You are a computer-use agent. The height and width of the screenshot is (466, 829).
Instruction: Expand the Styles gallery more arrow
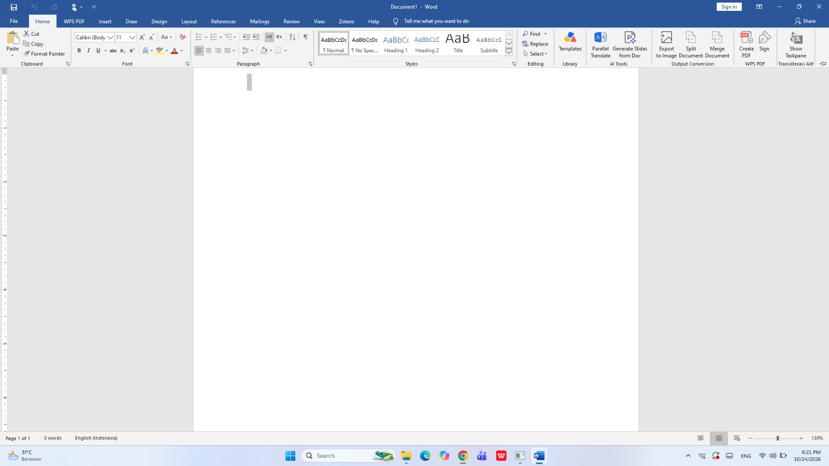(509, 52)
